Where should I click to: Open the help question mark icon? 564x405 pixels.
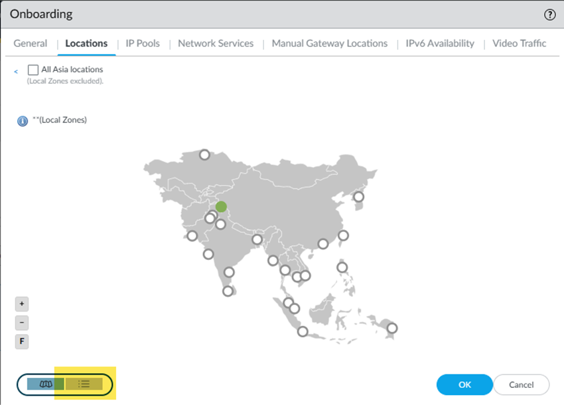(x=549, y=15)
